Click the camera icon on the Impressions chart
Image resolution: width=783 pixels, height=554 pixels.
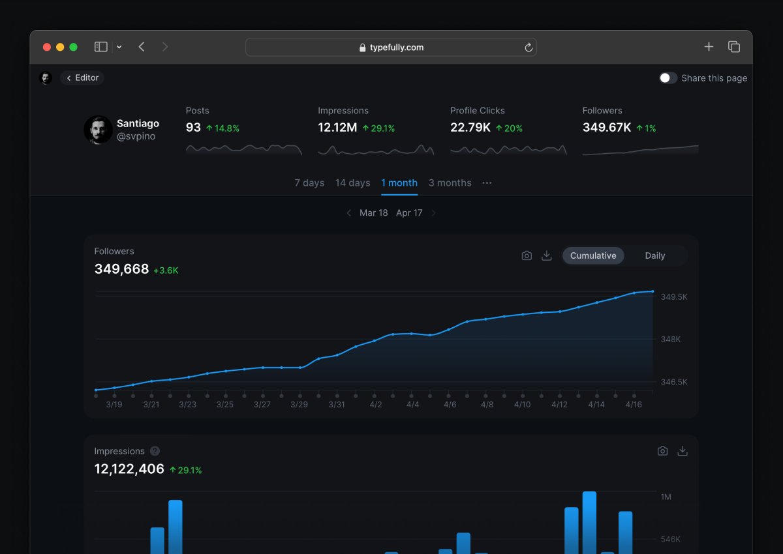(x=662, y=450)
